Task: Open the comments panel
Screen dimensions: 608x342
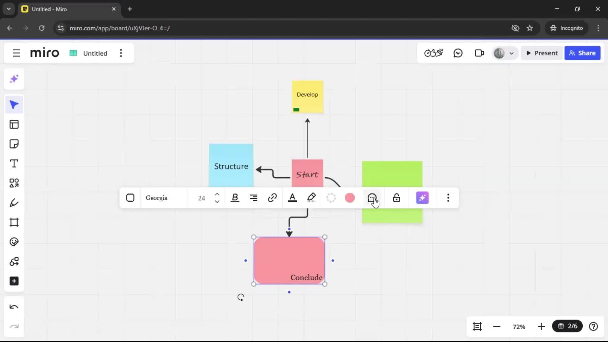Action: 458,53
